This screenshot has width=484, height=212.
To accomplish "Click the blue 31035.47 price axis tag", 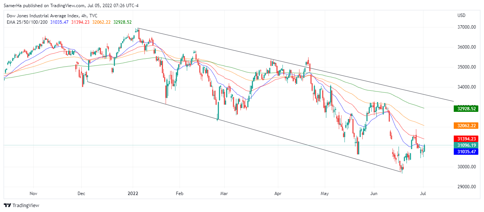I will click(x=467, y=152).
